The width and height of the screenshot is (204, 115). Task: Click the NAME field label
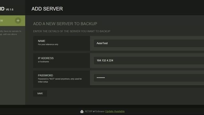pos(42,41)
